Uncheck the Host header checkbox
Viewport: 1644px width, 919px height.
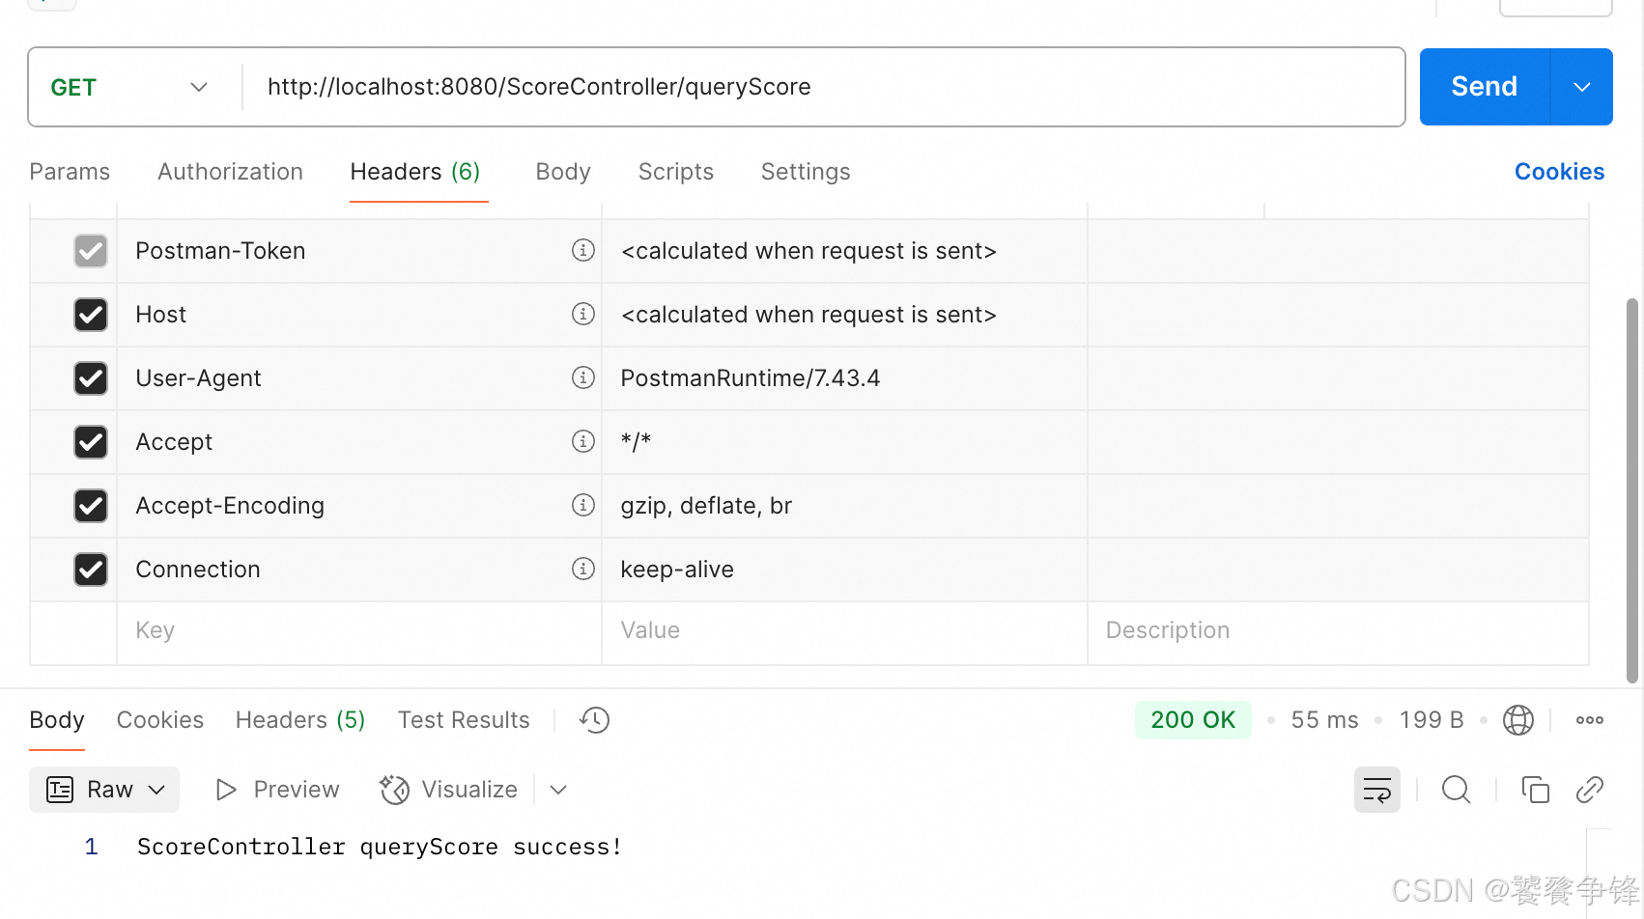tap(91, 315)
